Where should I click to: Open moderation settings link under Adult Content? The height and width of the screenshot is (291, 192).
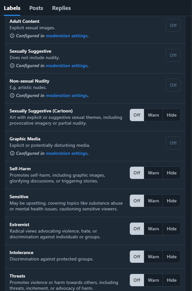click(x=66, y=36)
